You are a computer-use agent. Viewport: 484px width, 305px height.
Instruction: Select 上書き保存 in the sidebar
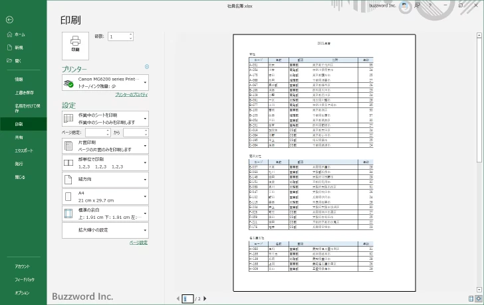pos(25,93)
